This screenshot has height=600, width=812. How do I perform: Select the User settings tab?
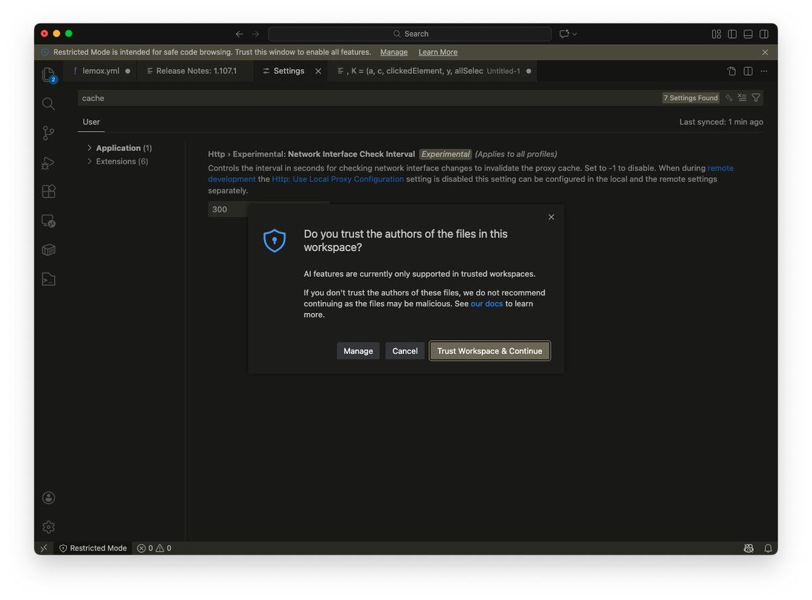pos(91,122)
